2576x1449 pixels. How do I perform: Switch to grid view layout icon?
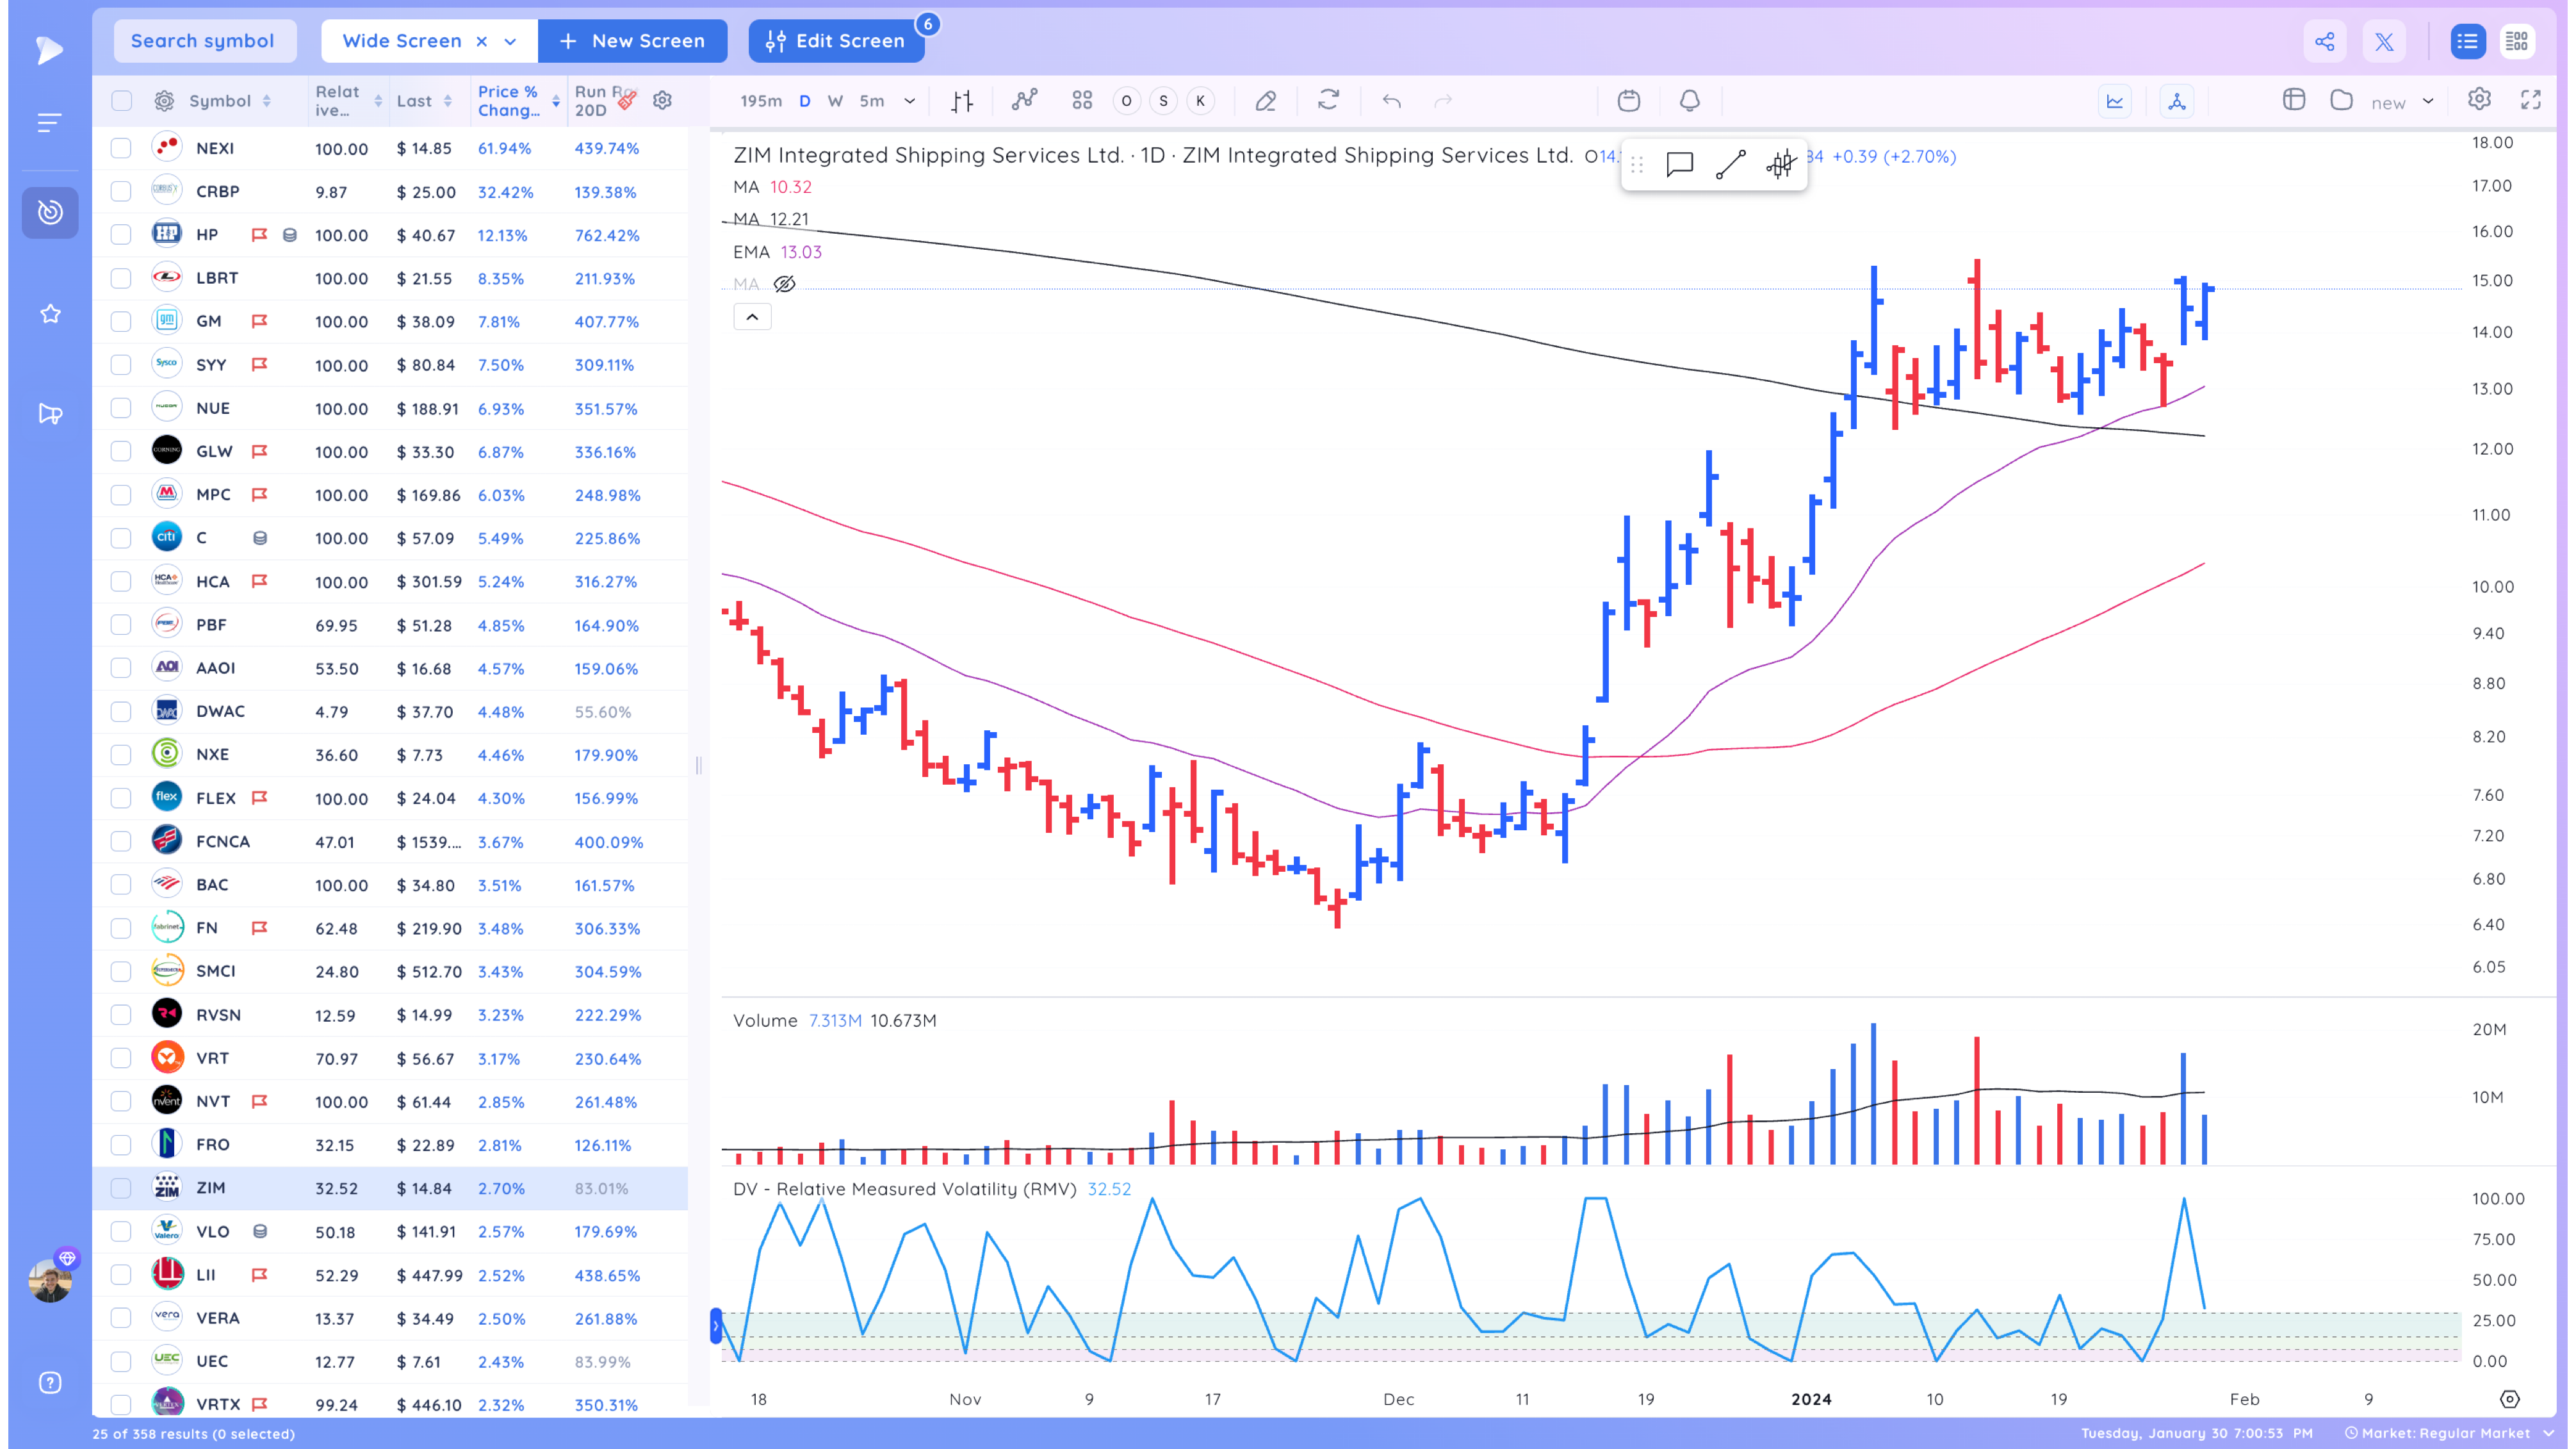(2516, 41)
